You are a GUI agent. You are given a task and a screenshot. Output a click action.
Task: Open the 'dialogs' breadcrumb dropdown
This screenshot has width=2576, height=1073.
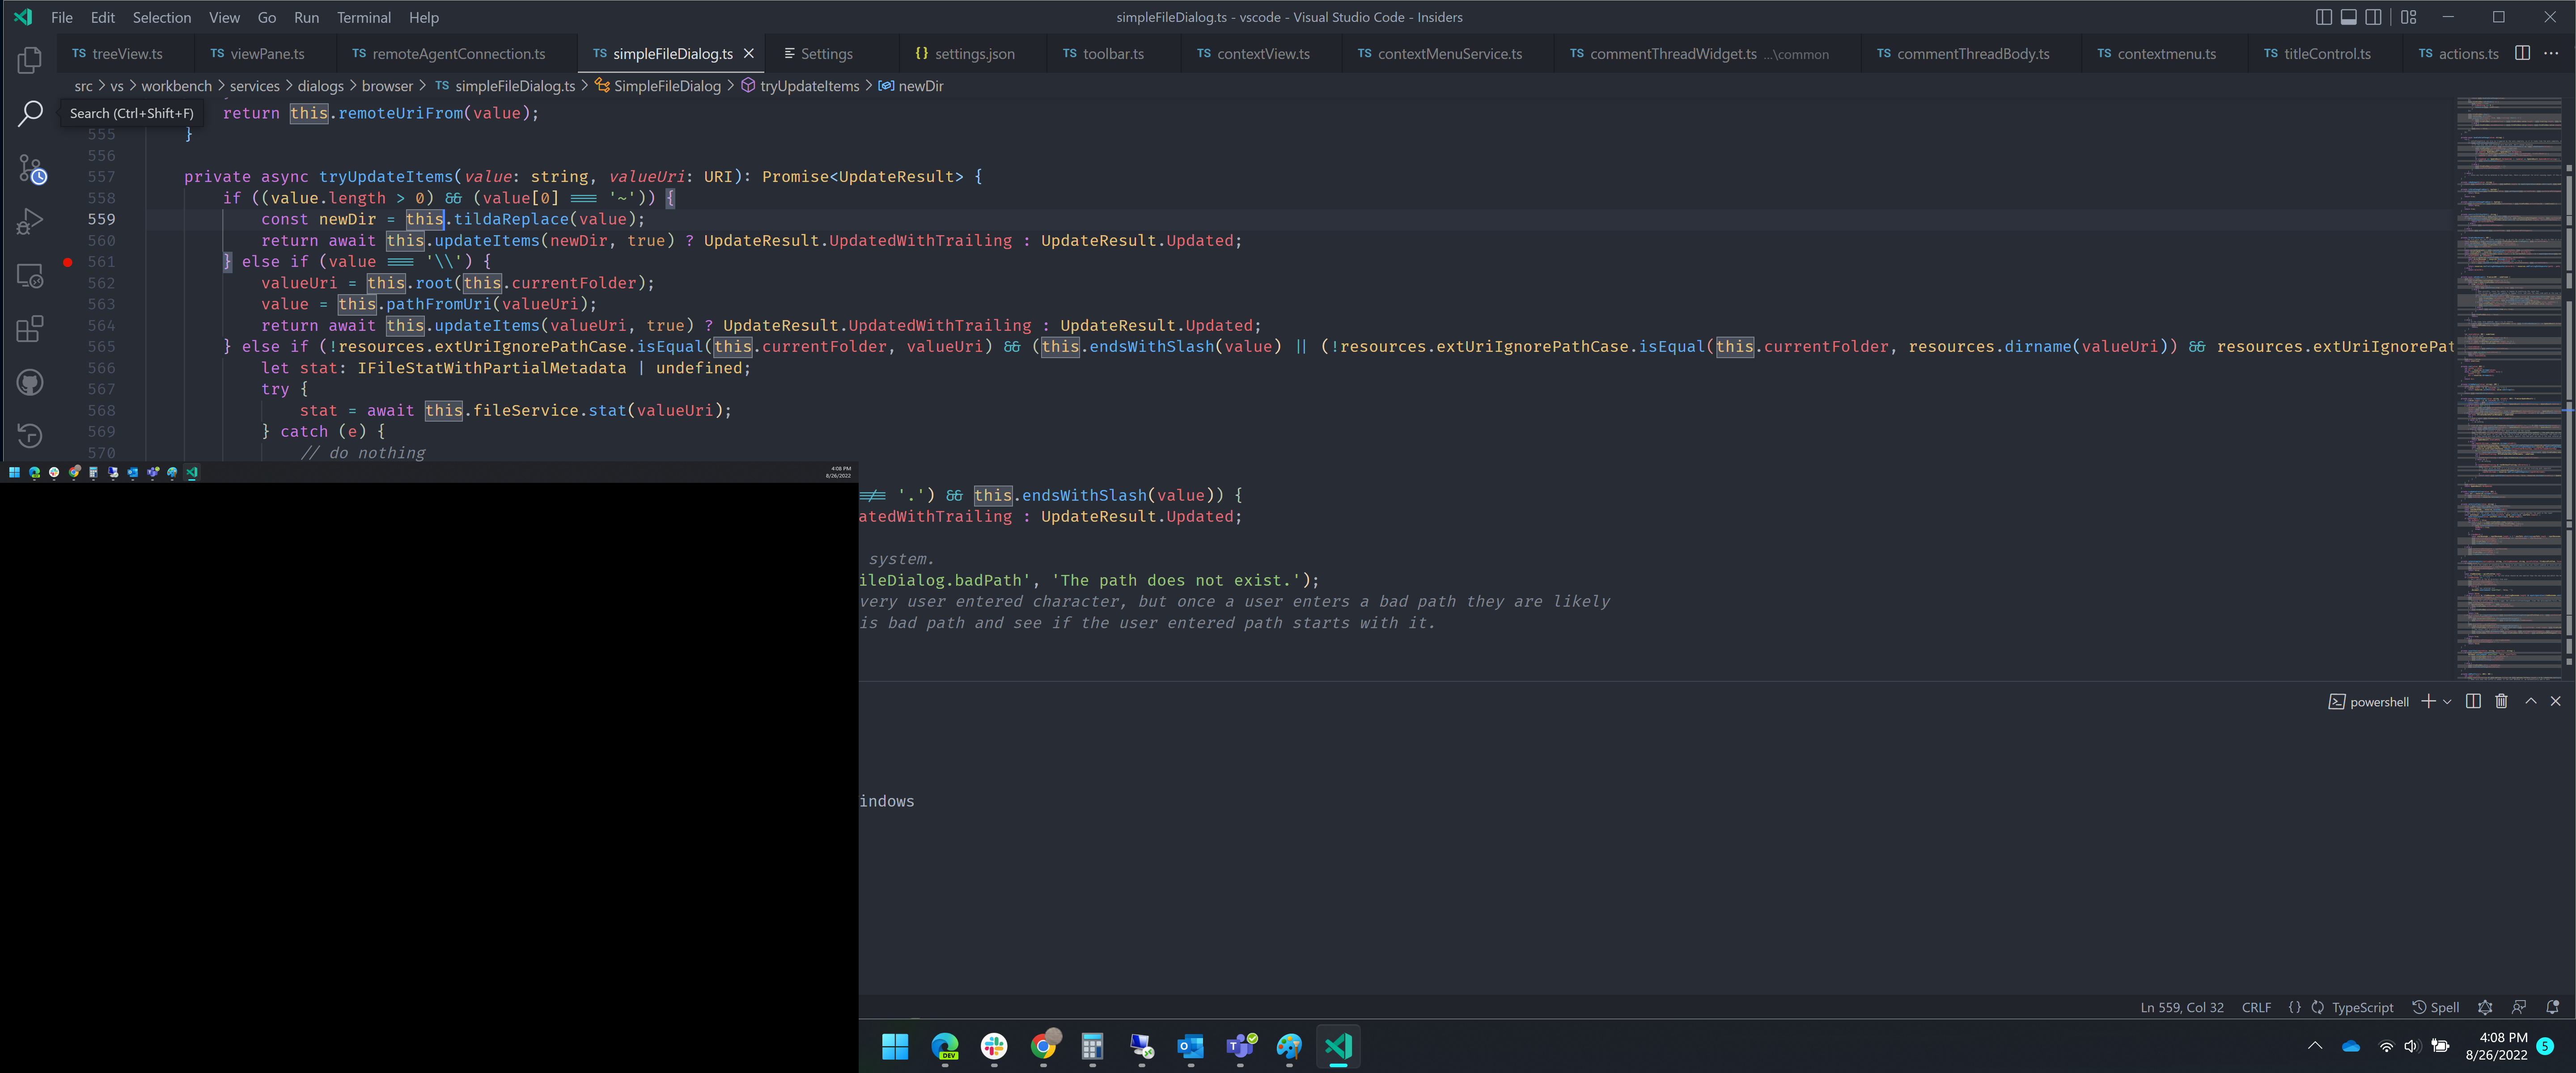(x=320, y=86)
